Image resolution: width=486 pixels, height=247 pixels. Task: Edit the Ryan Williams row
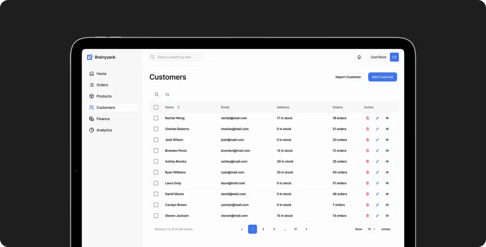point(377,172)
